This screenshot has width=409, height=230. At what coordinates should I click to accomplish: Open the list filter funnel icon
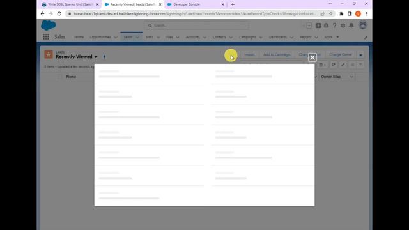360,65
